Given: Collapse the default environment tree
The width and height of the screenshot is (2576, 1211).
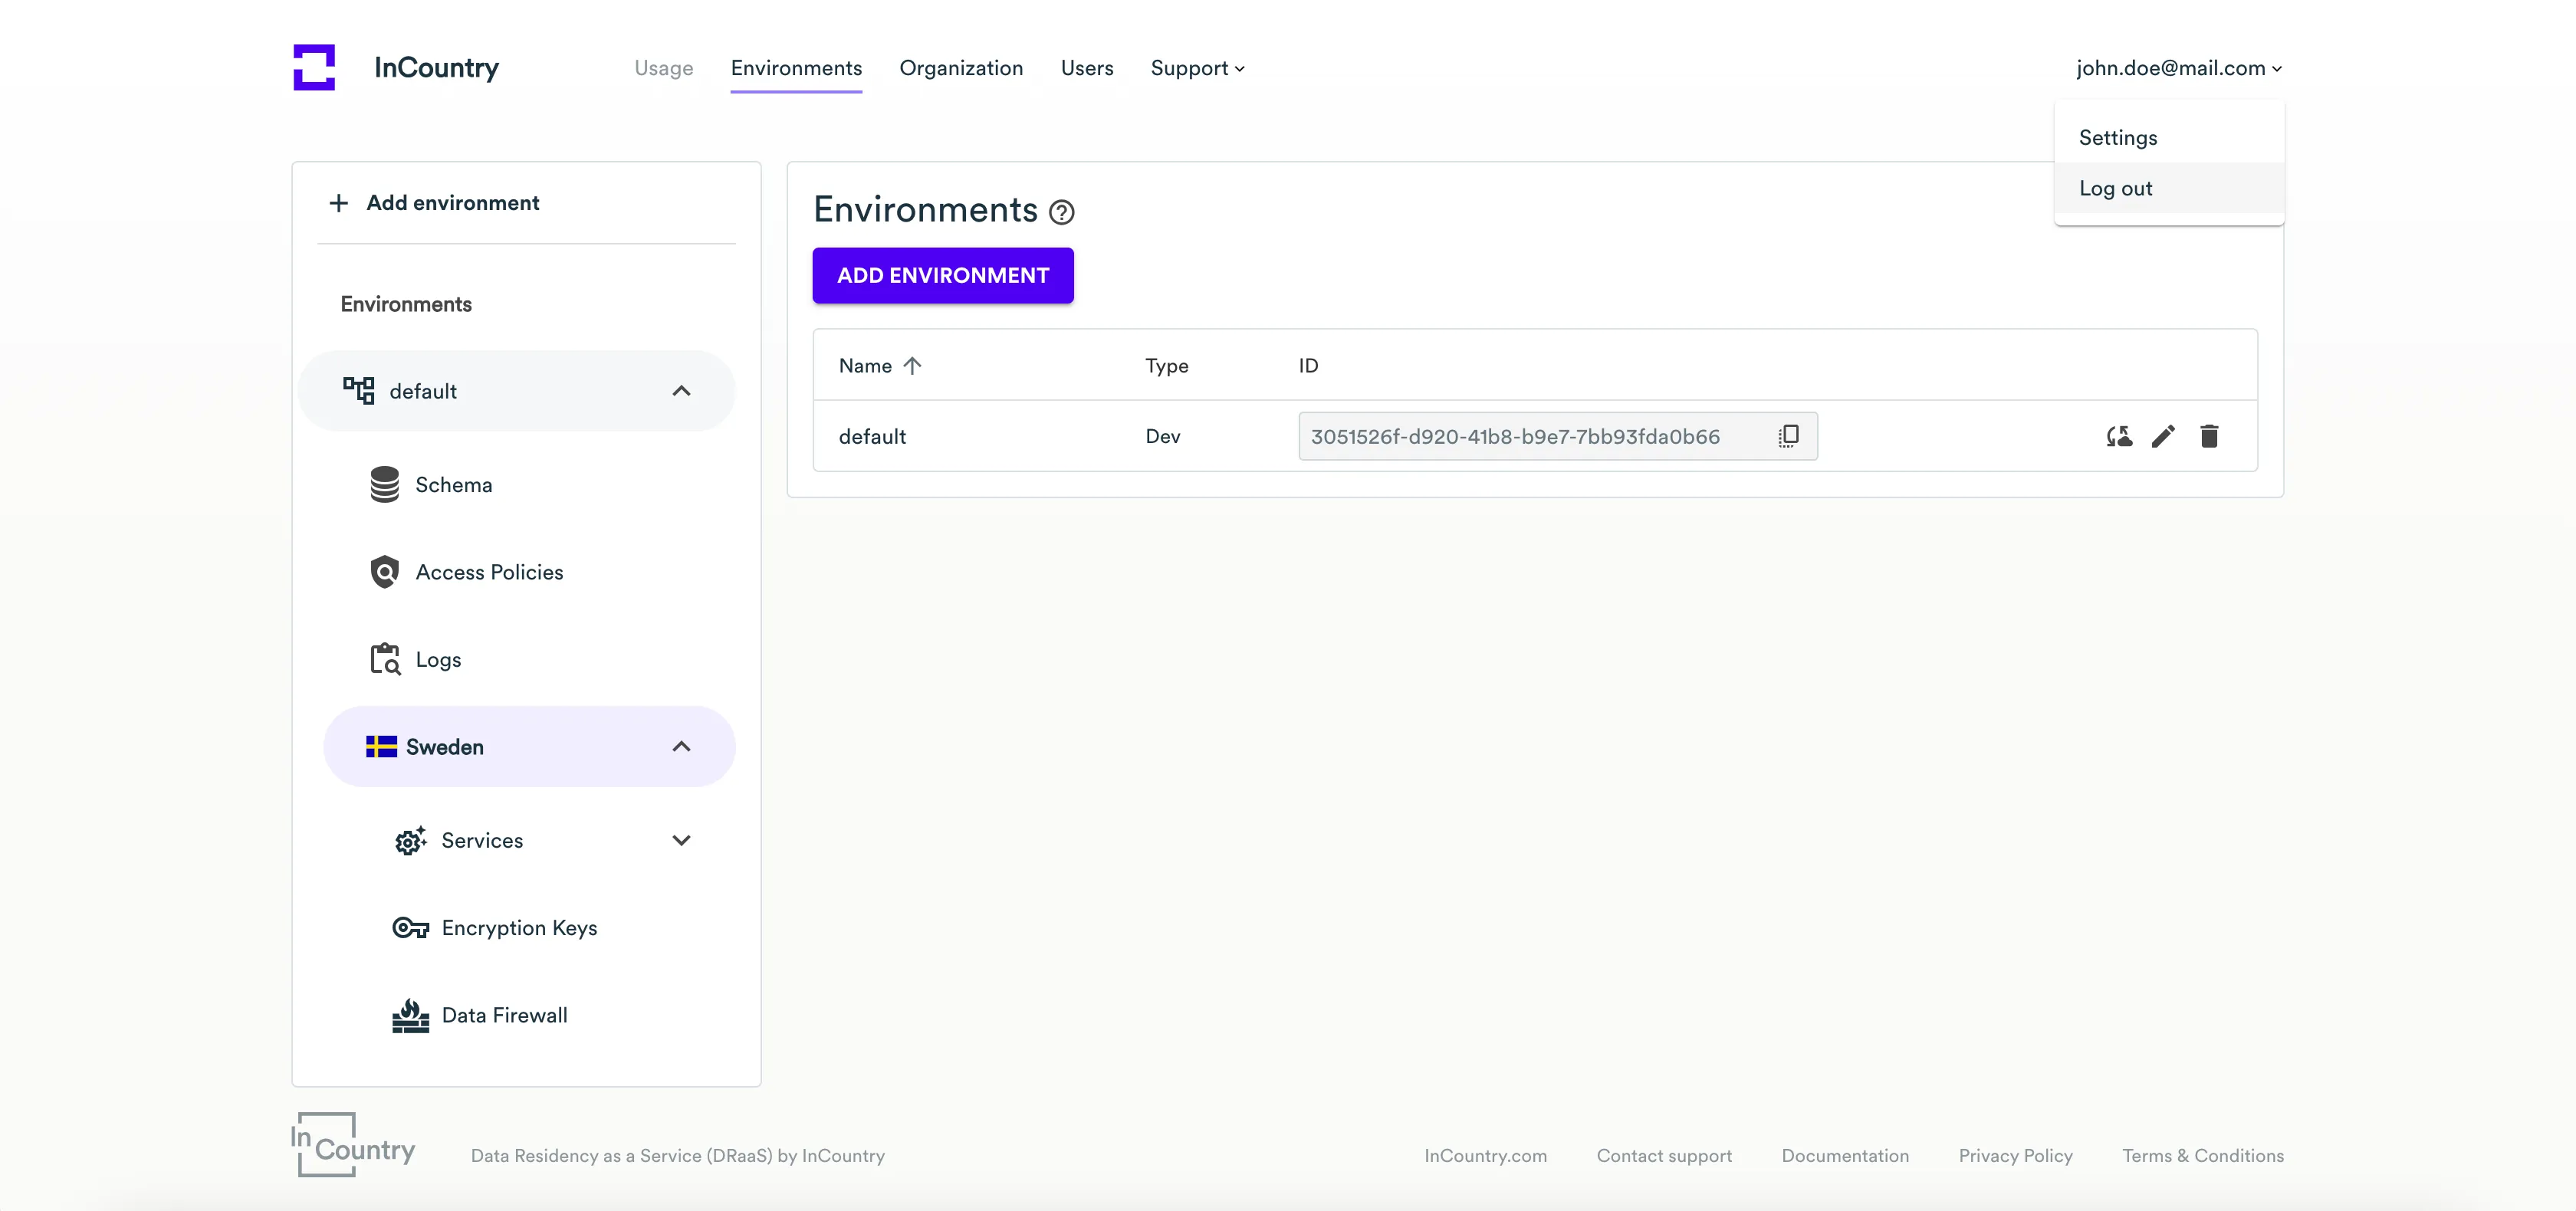Looking at the screenshot, I should tap(681, 391).
